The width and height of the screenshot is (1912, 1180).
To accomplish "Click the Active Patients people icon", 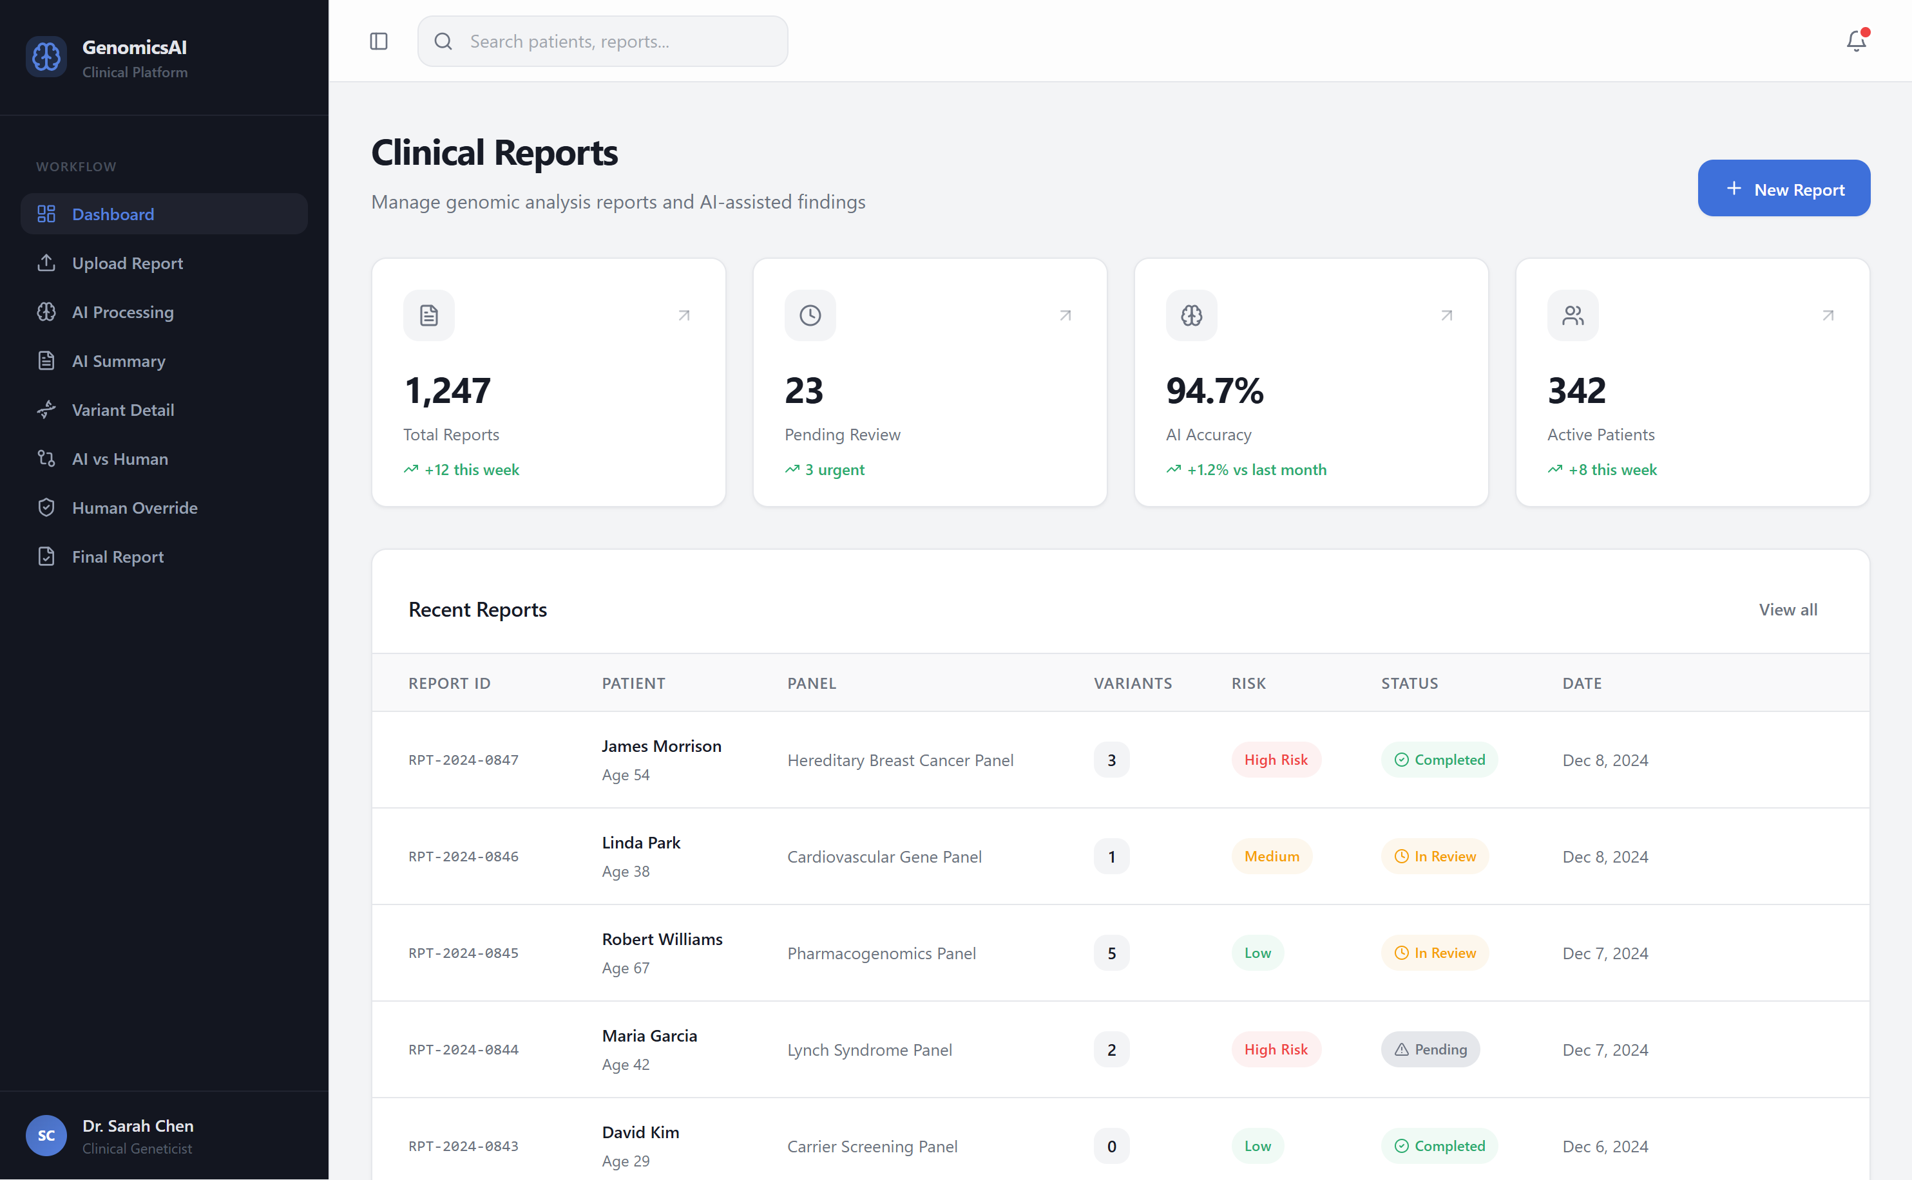I will (x=1573, y=315).
